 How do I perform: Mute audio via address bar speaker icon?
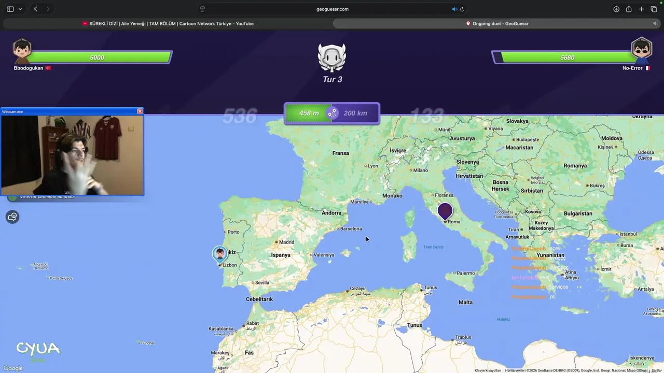(454, 9)
